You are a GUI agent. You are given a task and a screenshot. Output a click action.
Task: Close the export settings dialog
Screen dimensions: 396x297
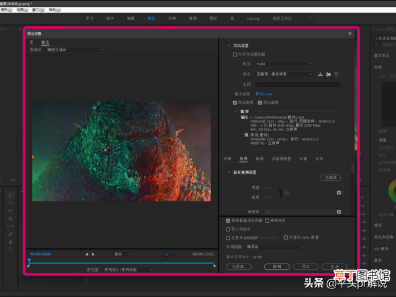pos(350,33)
